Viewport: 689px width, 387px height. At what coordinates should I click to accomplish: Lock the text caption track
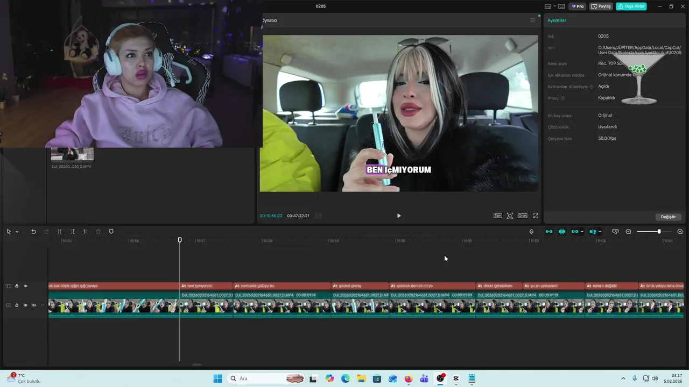point(17,286)
